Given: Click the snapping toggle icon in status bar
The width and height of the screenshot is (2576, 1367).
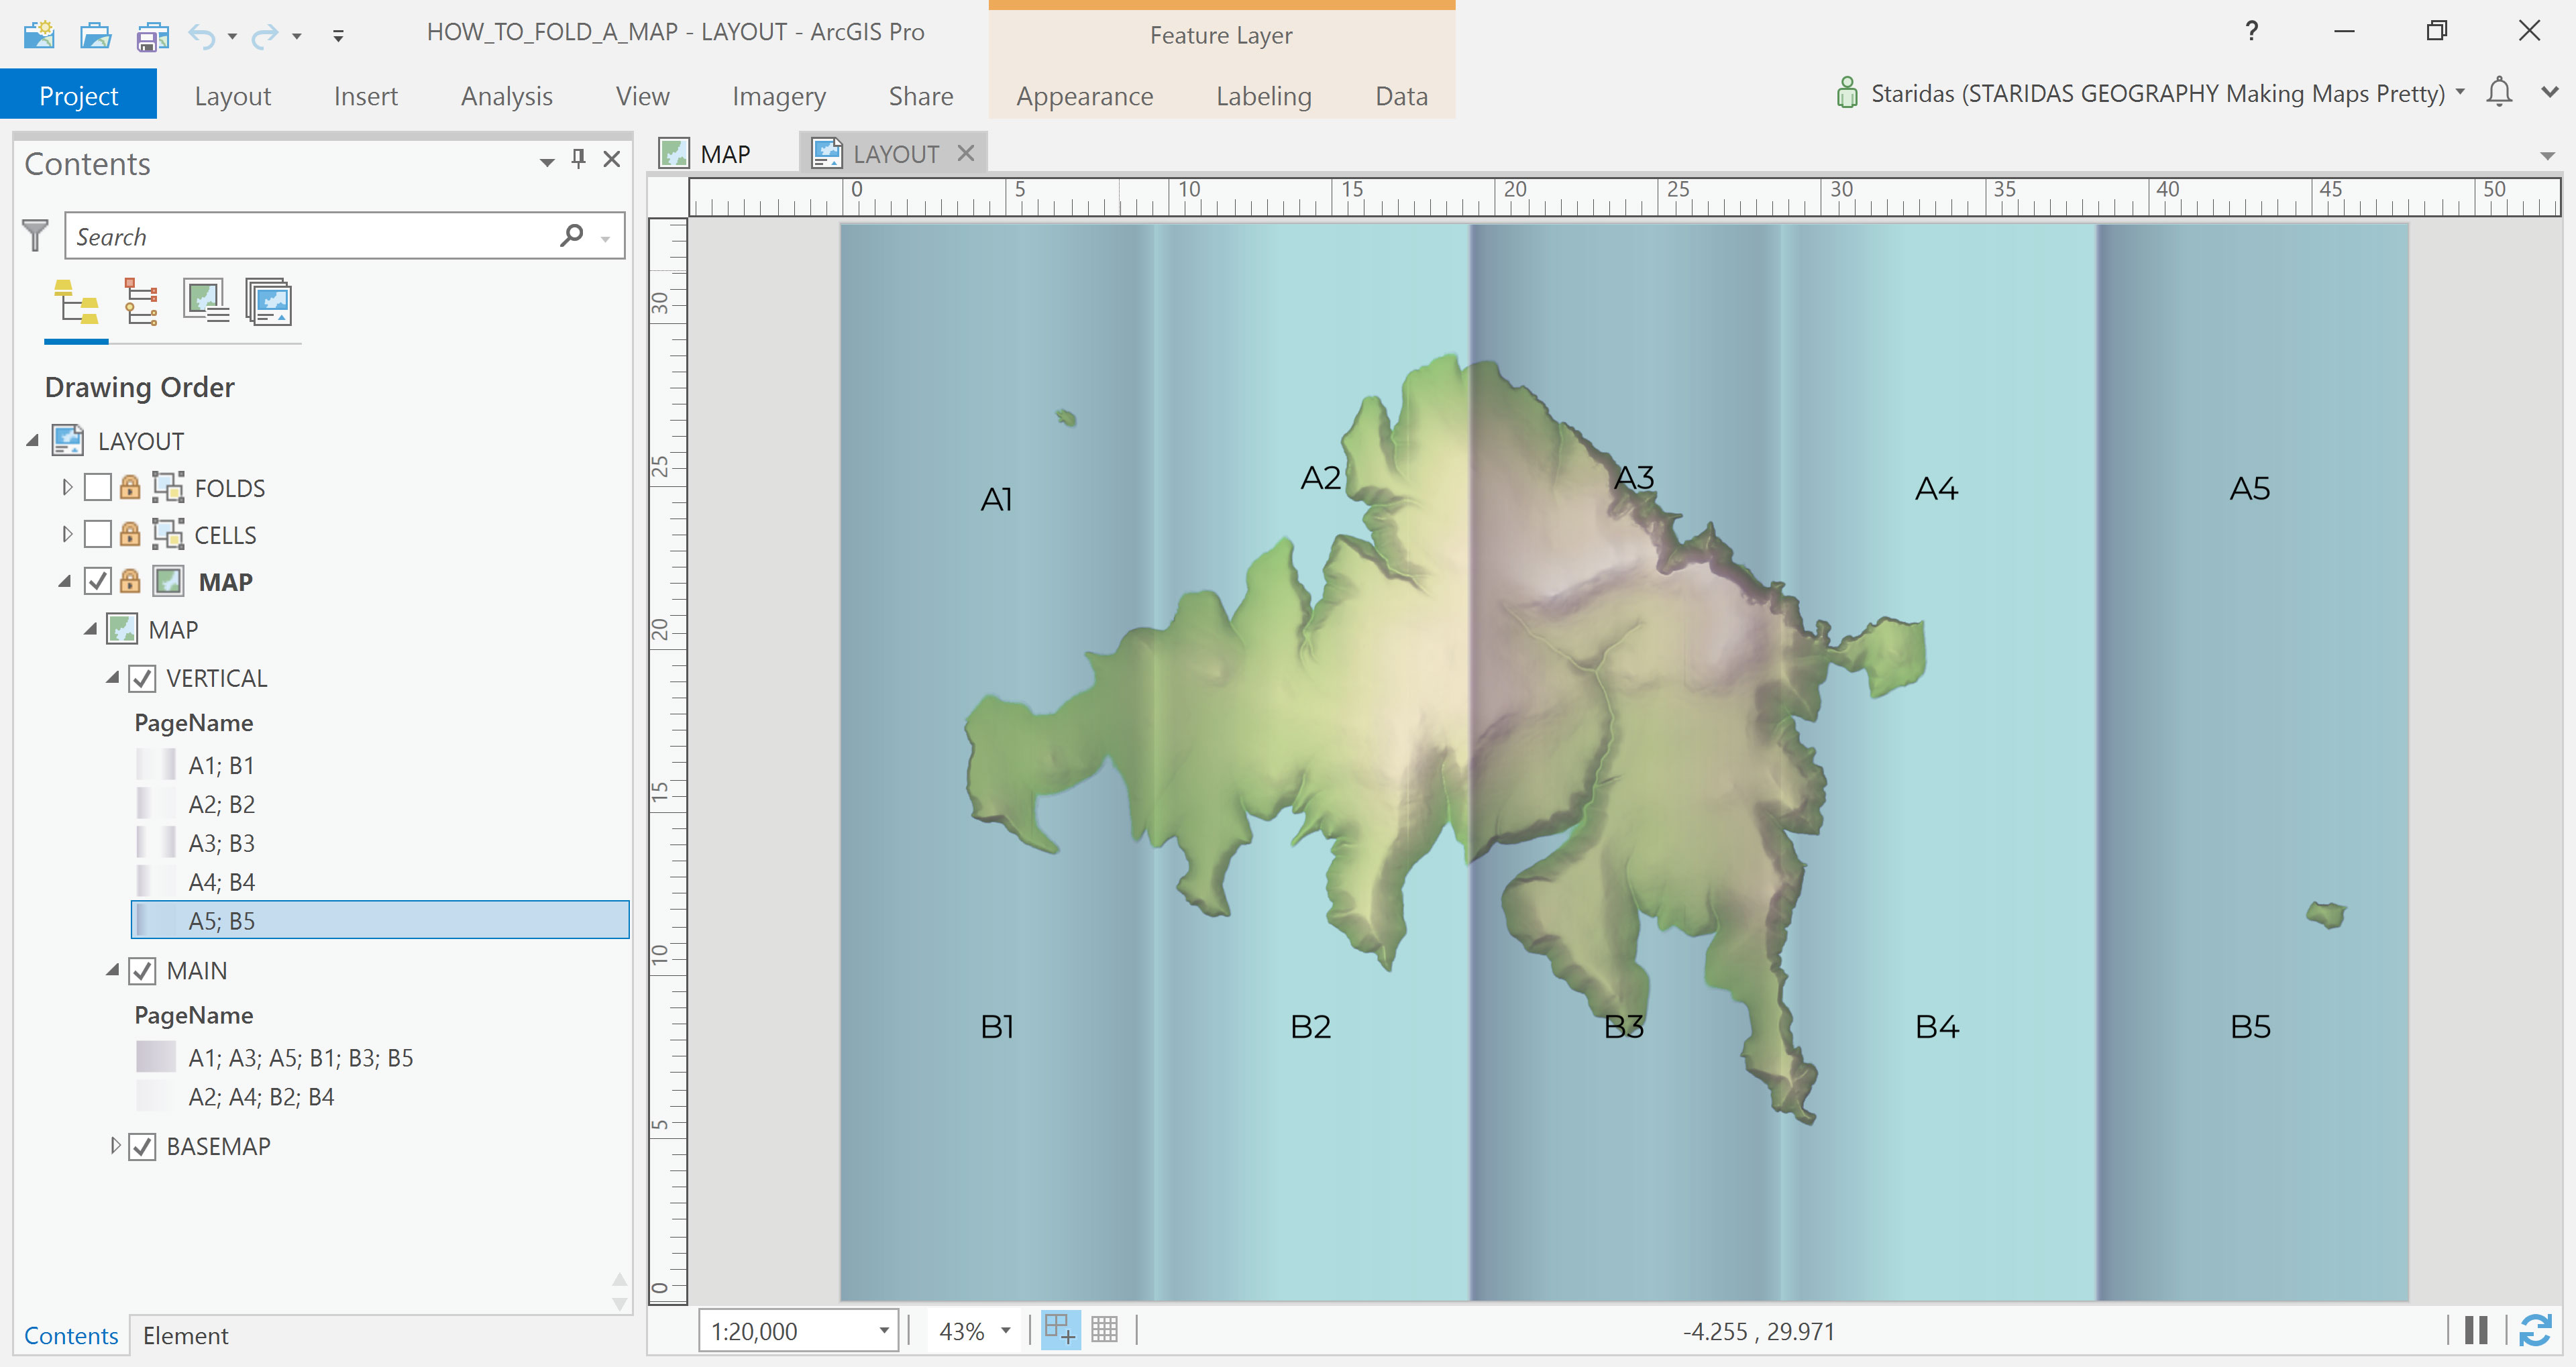Looking at the screenshot, I should (x=1060, y=1330).
